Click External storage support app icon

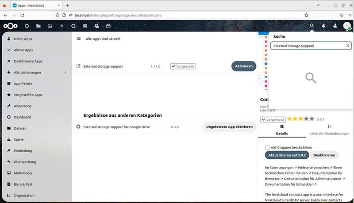[78, 66]
